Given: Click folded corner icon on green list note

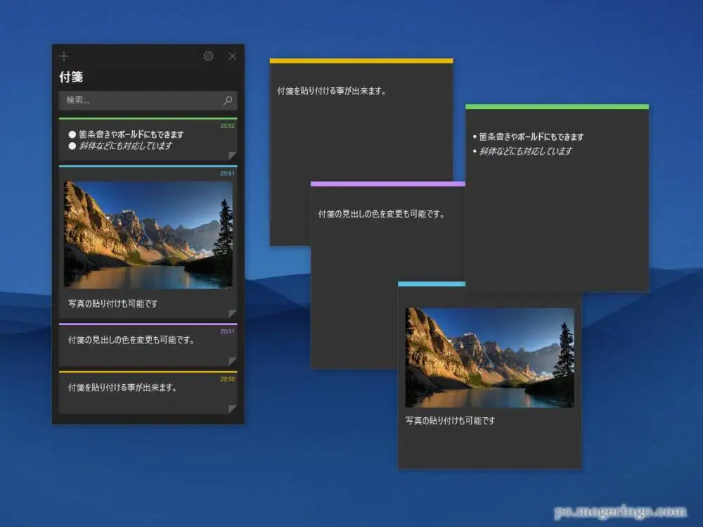Looking at the screenshot, I should pos(232,155).
